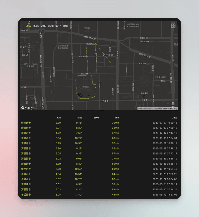Click the 7.70 km distance value

tap(58, 169)
